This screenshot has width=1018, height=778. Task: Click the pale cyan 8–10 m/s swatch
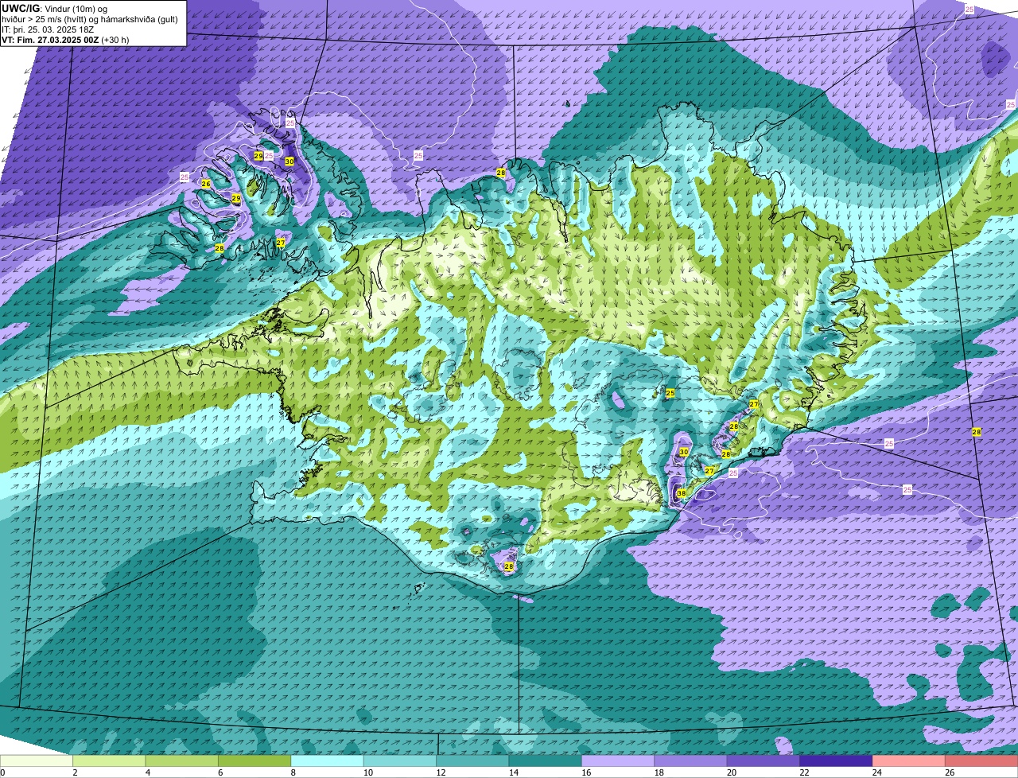(328, 760)
